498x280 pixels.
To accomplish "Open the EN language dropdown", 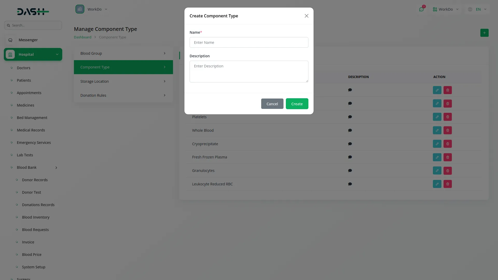I will tap(478, 9).
